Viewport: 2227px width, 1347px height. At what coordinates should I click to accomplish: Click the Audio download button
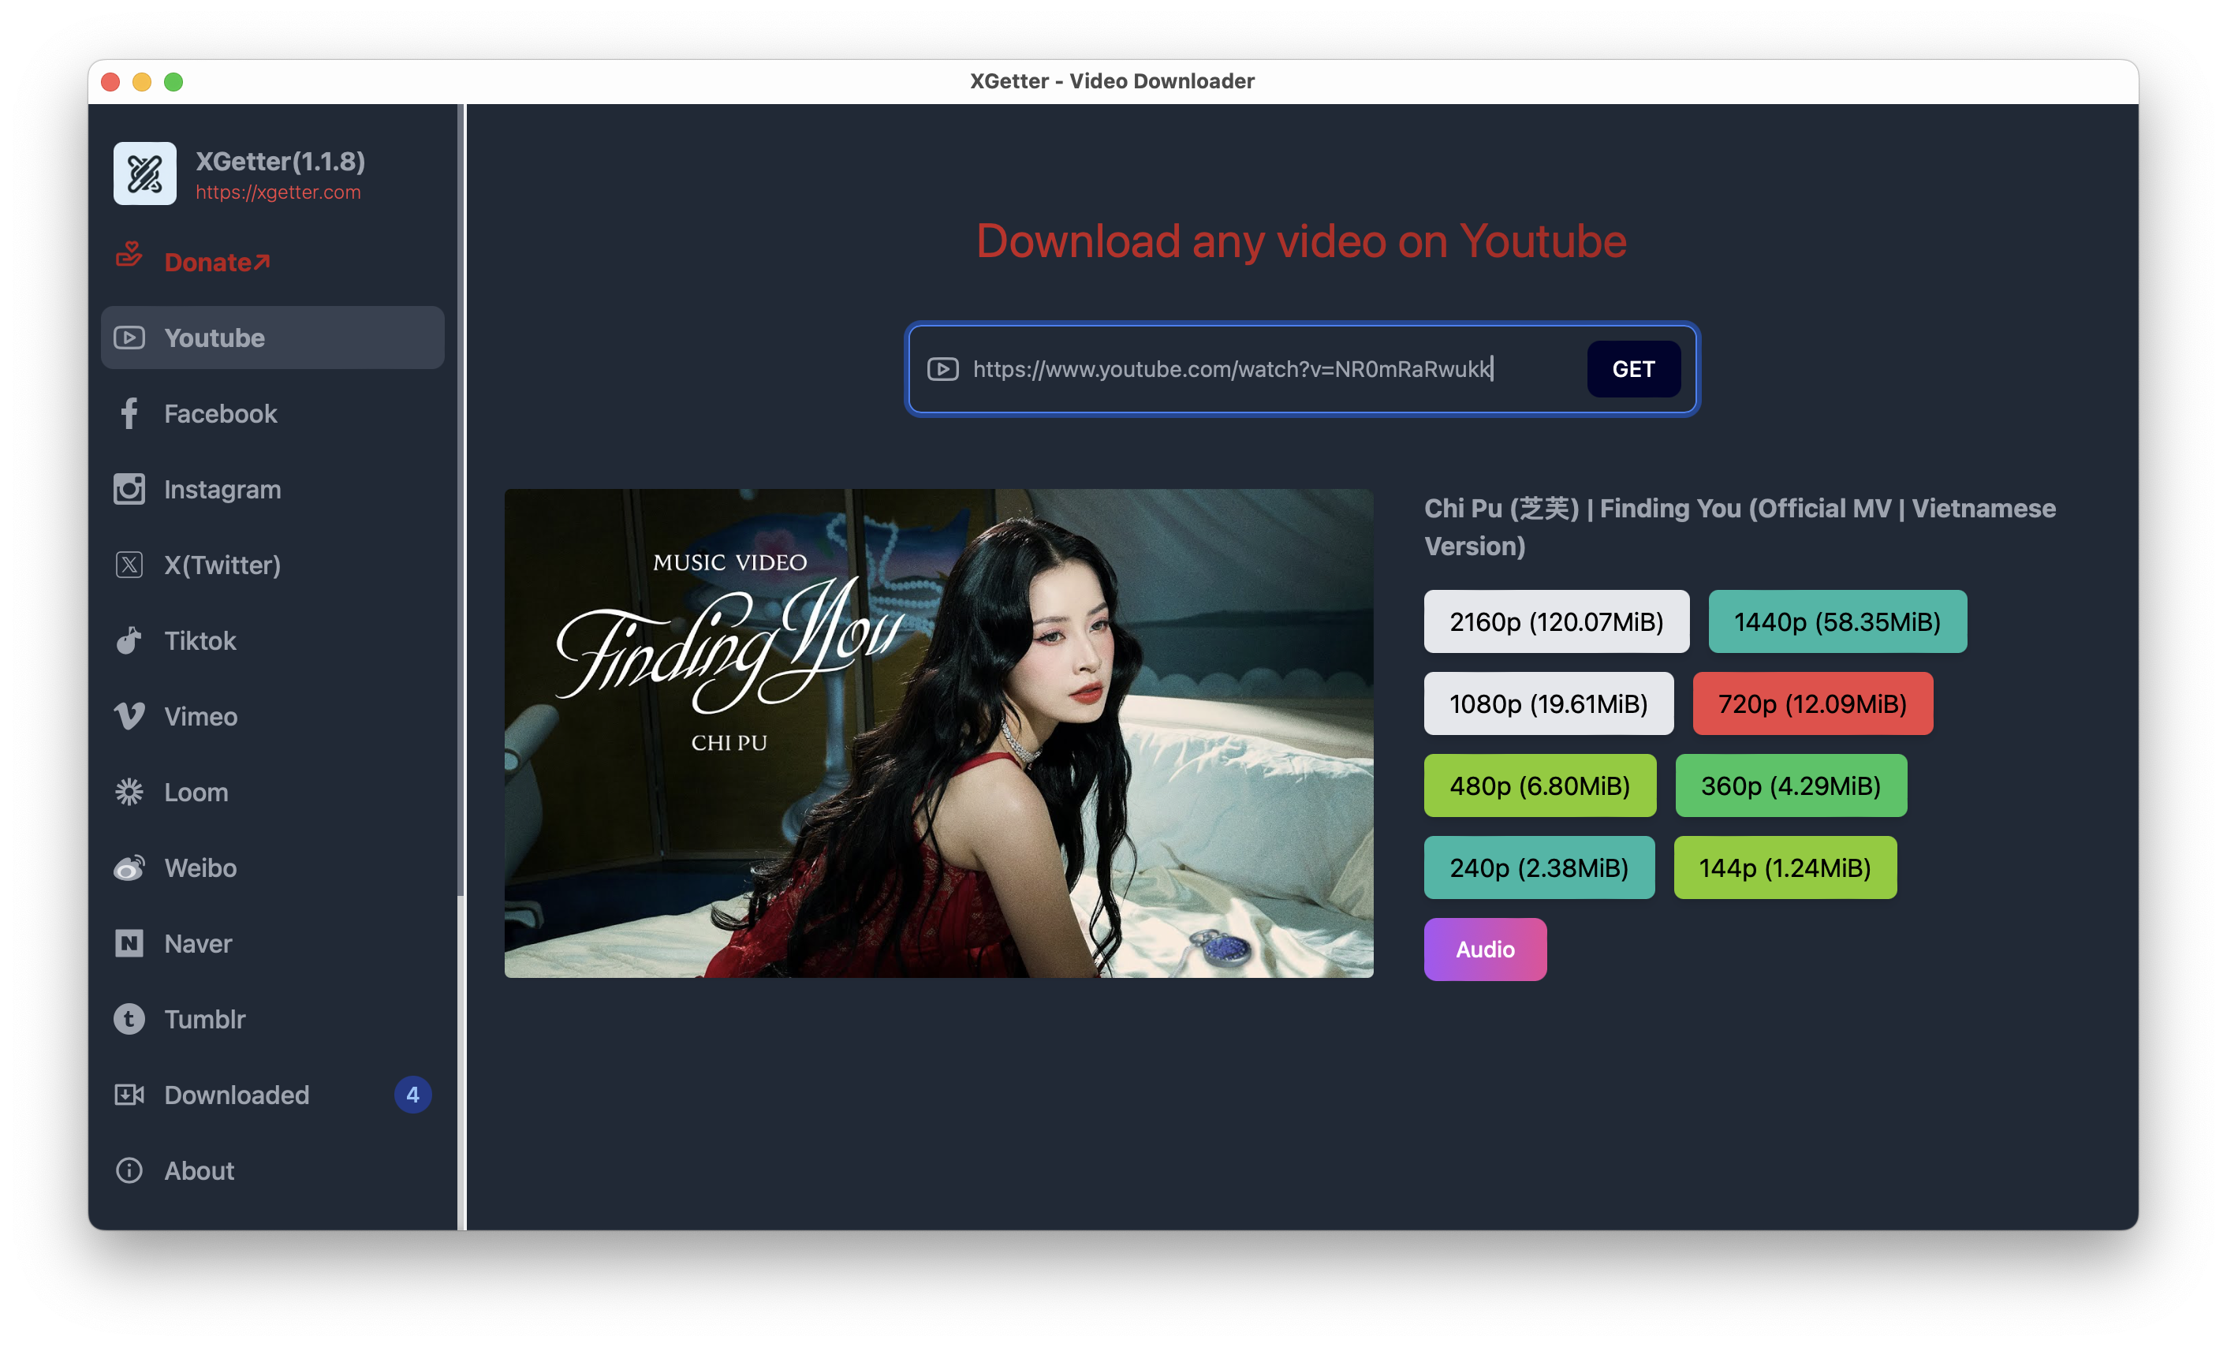pyautogui.click(x=1485, y=950)
